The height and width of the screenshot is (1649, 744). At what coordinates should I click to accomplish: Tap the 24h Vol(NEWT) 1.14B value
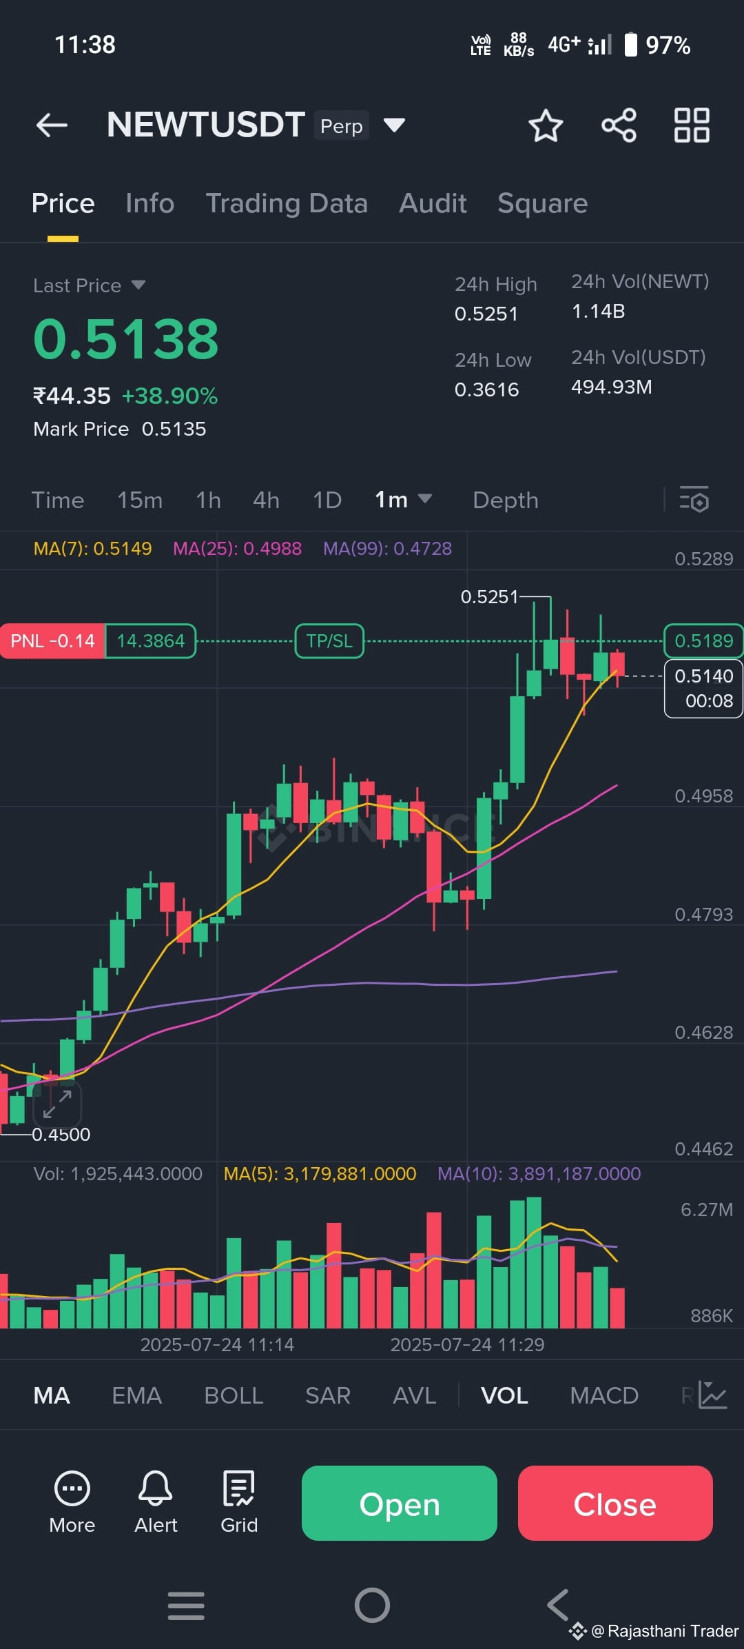(599, 311)
